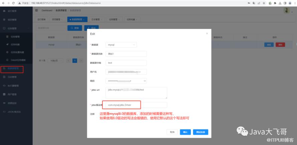Viewport: 297px width, 145px height.
Task: Open 执行器管理 in the sidebar
Action: (13, 86)
